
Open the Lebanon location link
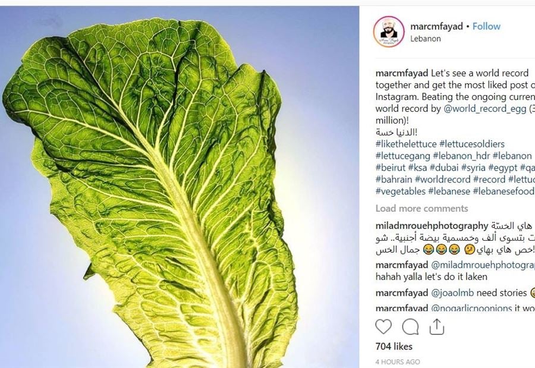(x=426, y=39)
